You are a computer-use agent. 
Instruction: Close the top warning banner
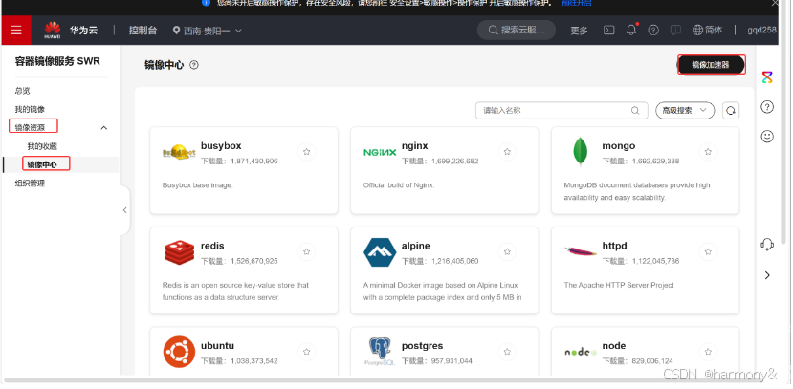click(x=774, y=3)
